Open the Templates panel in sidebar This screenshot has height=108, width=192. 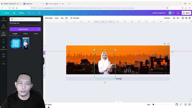pyautogui.click(x=4, y=19)
